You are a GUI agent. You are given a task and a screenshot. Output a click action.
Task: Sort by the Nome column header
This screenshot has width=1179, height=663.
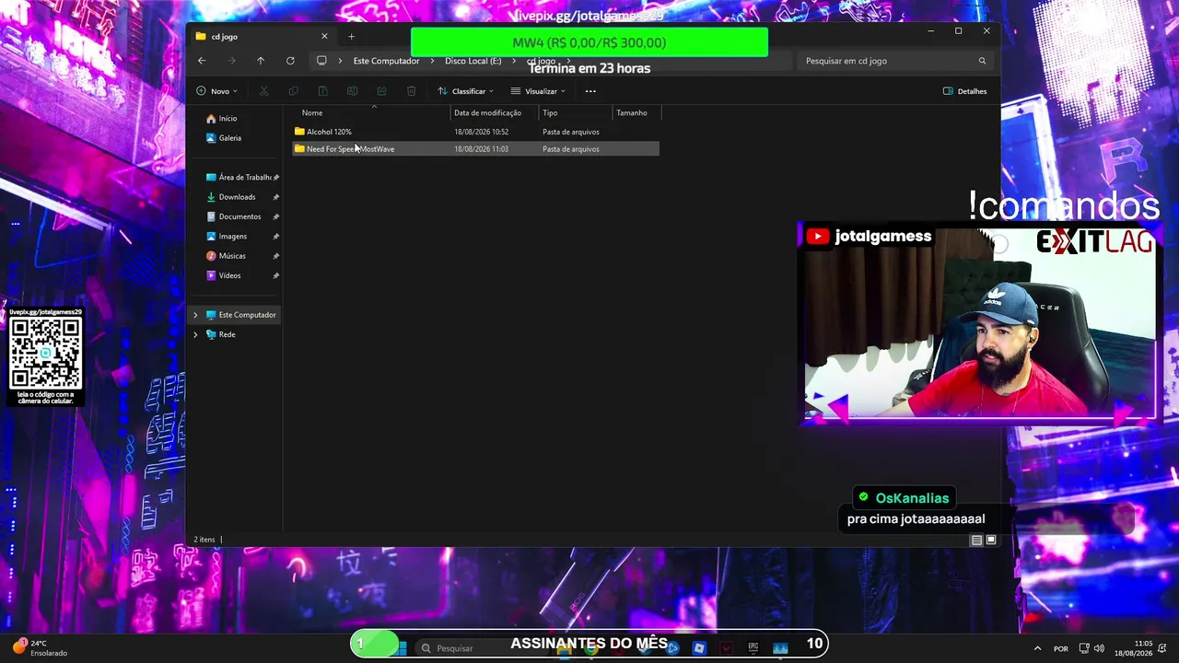point(371,112)
